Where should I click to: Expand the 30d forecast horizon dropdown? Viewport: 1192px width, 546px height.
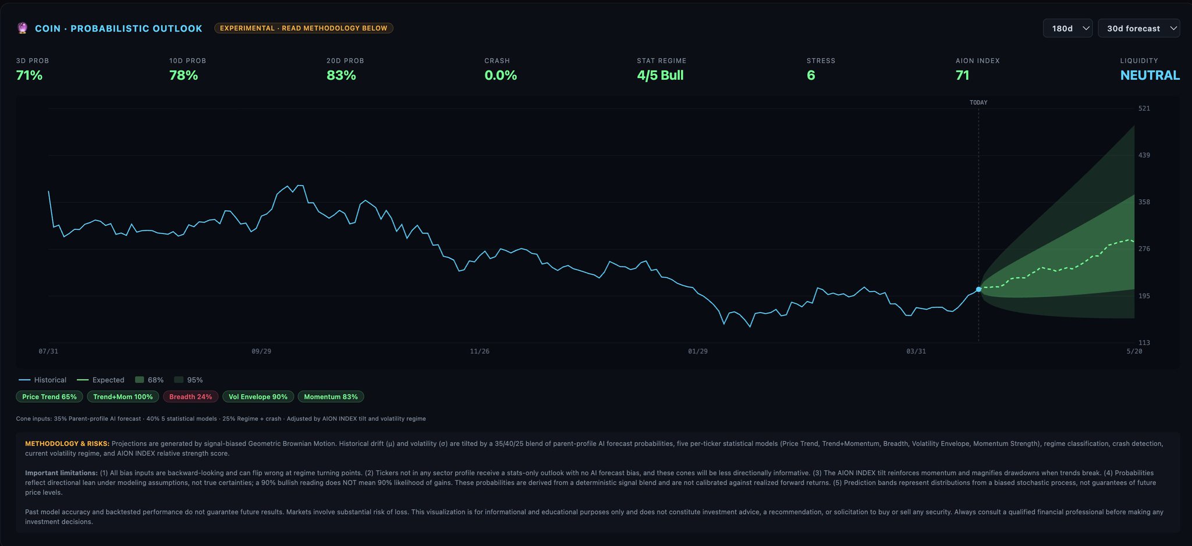click(x=1138, y=29)
